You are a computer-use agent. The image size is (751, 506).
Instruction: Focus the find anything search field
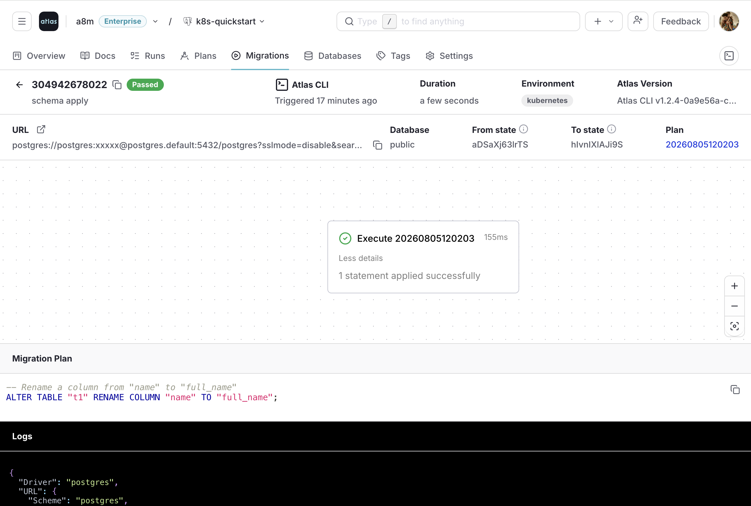click(x=458, y=21)
